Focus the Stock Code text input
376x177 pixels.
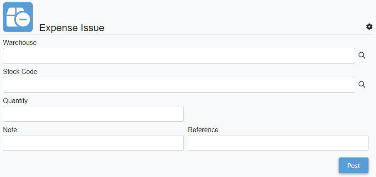click(179, 85)
